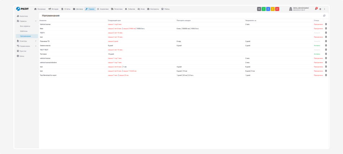
Task: Open the three-dot menu in the header
Action: [324, 9]
